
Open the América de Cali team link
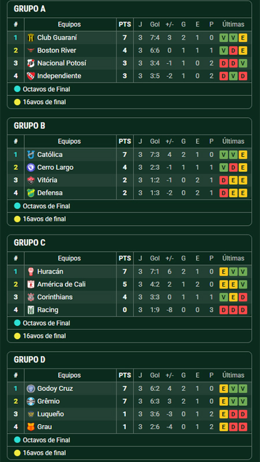click(x=61, y=284)
